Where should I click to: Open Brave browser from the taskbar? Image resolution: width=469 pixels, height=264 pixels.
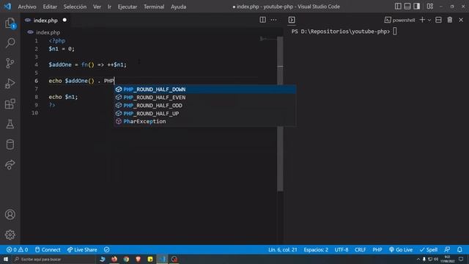click(x=139, y=259)
